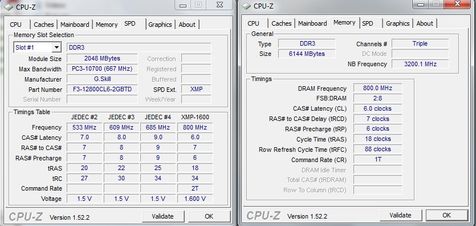Click the empty Serial Number field
Image resolution: width=476 pixels, height=226 pixels.
click(102, 99)
